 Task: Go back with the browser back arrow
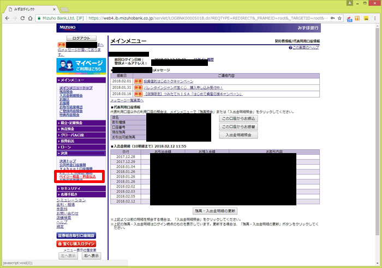[7, 18]
